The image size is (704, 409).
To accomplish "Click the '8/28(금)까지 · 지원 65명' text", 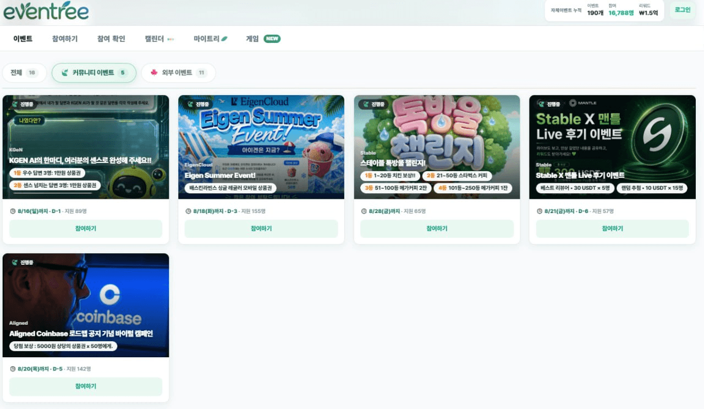I will coord(398,211).
